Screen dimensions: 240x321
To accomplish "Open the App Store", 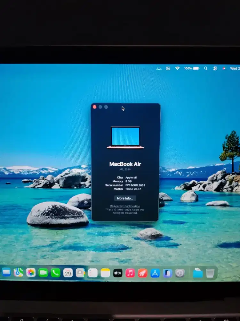I will tap(155, 273).
